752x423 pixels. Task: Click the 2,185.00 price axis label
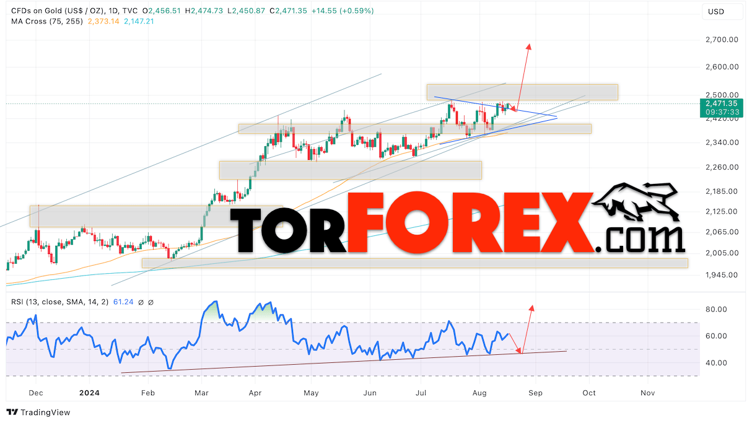pos(722,191)
